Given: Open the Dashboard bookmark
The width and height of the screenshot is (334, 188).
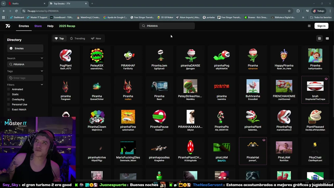Looking at the screenshot, I should coord(17,17).
